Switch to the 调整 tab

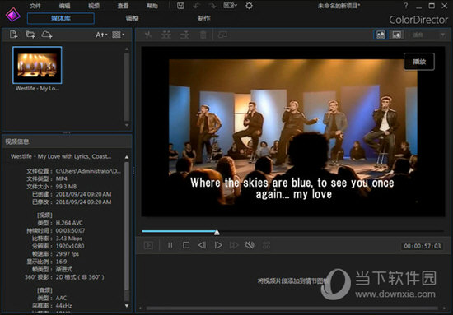(x=133, y=18)
